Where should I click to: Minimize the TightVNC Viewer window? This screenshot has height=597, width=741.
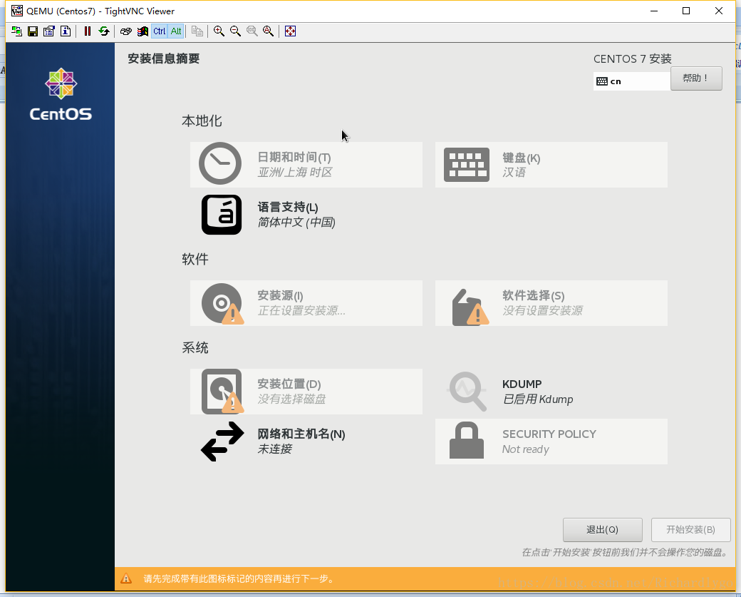[654, 11]
